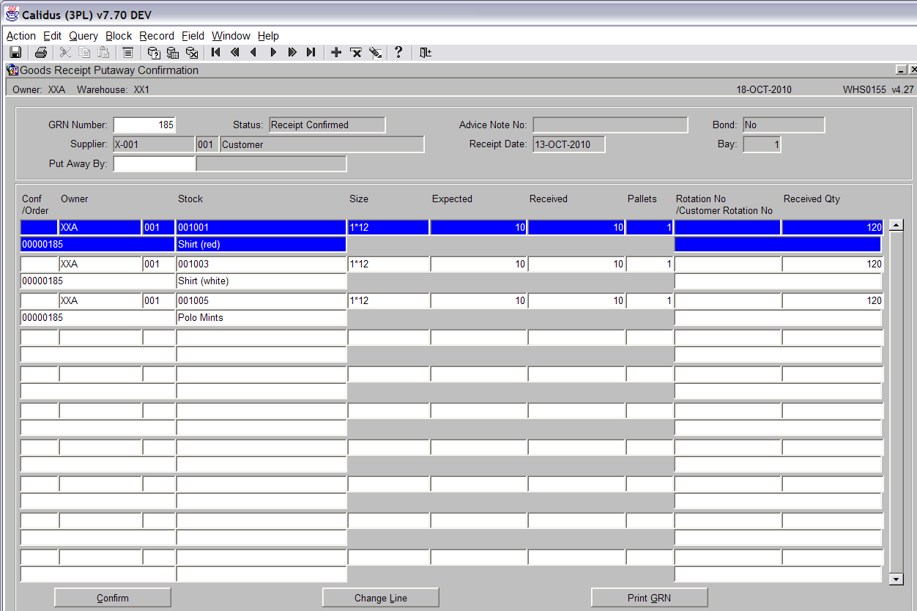
Task: Click the Insert Record plus icon
Action: coord(336,52)
